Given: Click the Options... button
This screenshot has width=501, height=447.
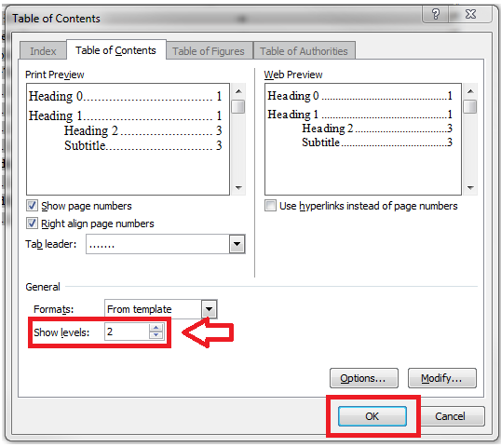Looking at the screenshot, I should pos(363,378).
